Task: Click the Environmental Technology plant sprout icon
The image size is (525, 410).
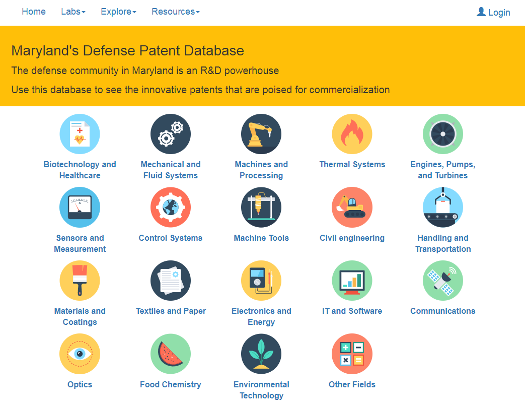Action: (x=261, y=354)
